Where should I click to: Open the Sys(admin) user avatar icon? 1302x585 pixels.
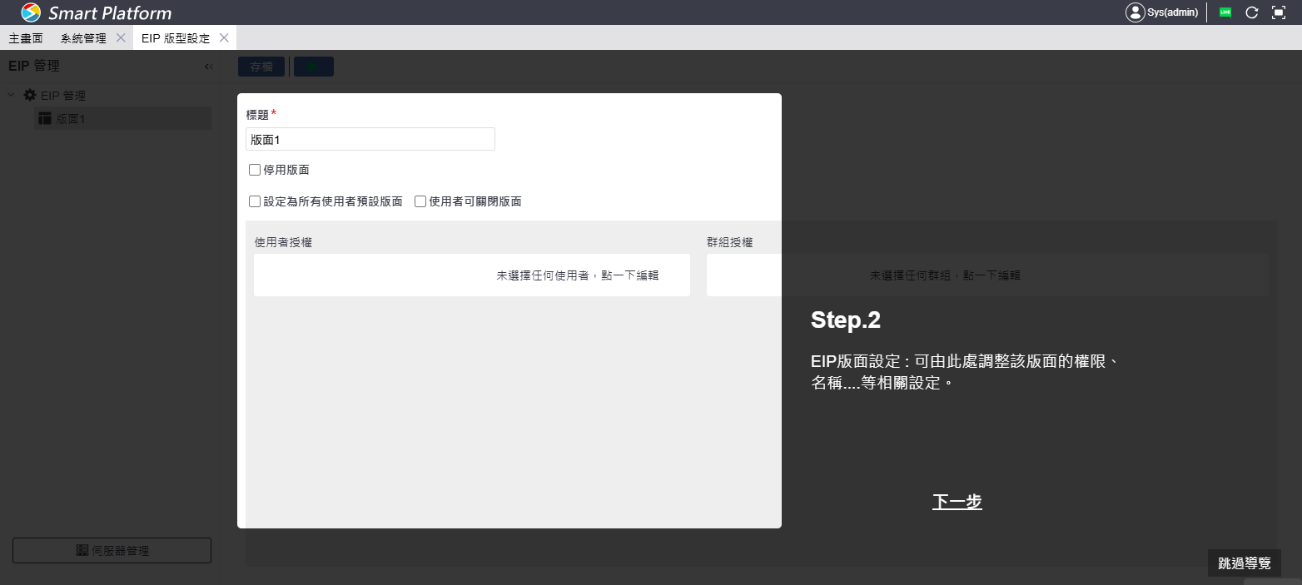(1135, 12)
